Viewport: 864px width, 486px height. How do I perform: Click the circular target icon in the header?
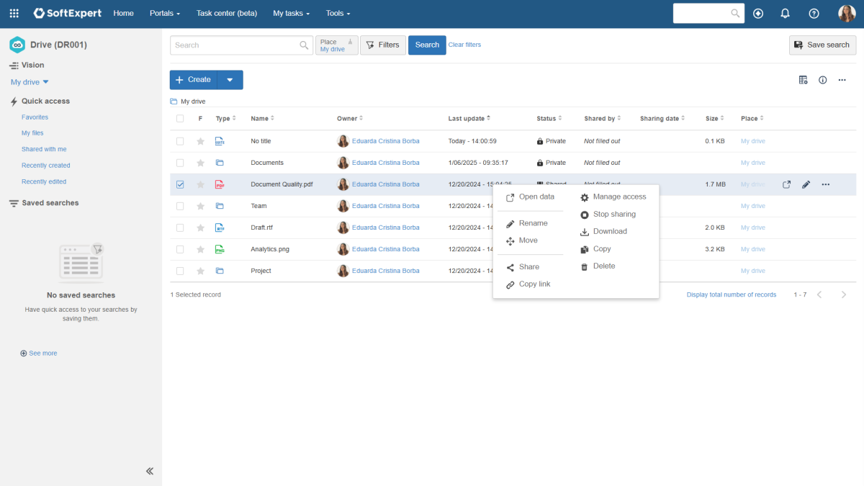[x=758, y=13]
